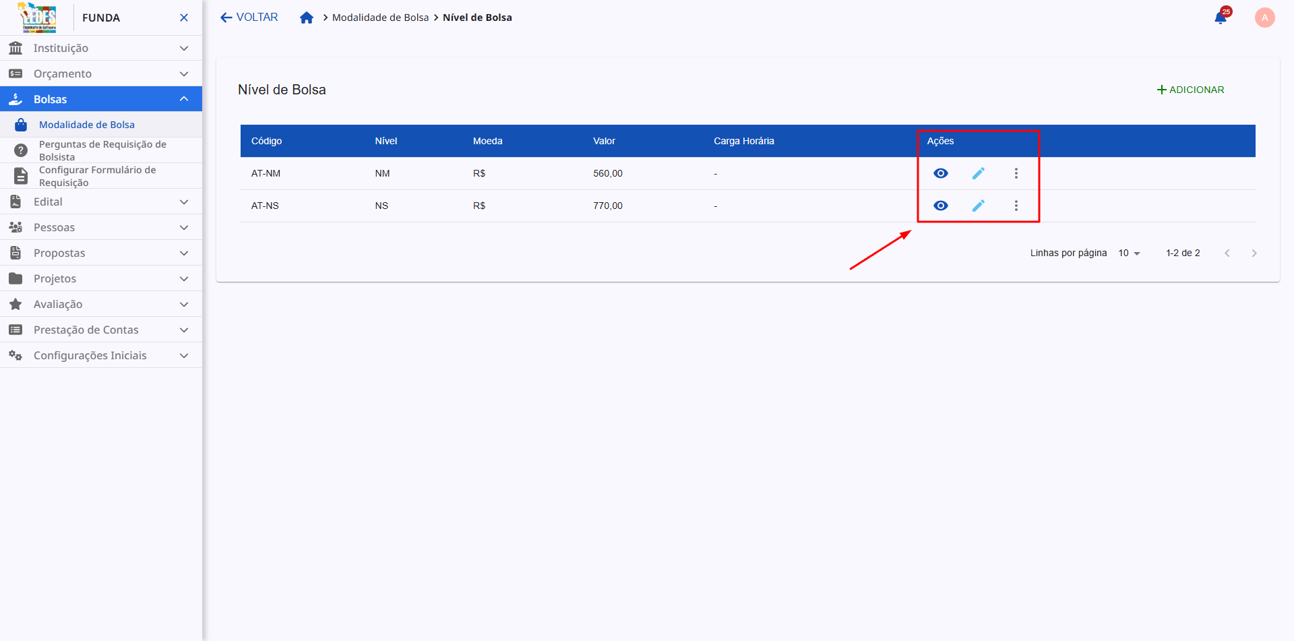
Task: Open the three-dot menu for AT-NS row
Action: click(x=1016, y=205)
